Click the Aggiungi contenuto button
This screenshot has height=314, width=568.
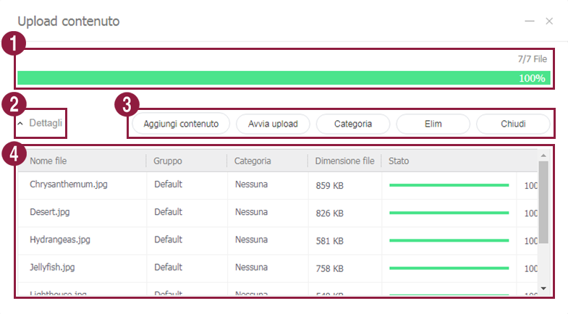coord(181,124)
